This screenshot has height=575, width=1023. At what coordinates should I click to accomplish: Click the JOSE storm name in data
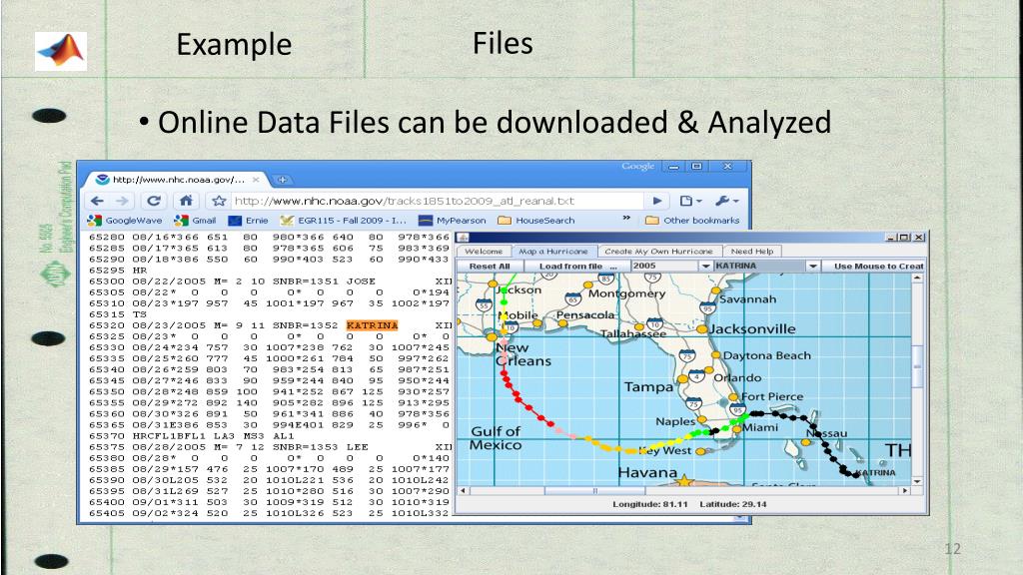pyautogui.click(x=361, y=281)
